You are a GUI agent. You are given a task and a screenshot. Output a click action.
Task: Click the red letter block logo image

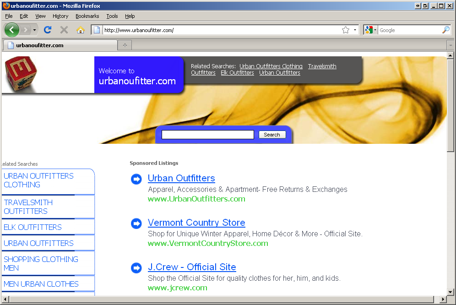click(x=21, y=74)
